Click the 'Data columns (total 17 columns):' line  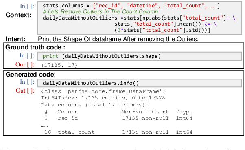[x=94, y=105]
